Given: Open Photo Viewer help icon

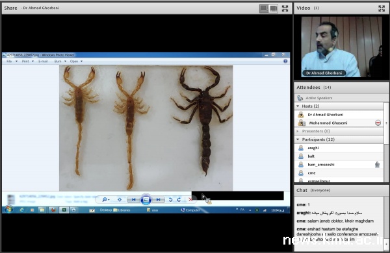Looking at the screenshot, I should (285, 61).
